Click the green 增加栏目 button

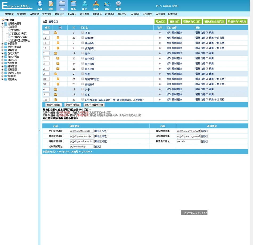pos(161,22)
